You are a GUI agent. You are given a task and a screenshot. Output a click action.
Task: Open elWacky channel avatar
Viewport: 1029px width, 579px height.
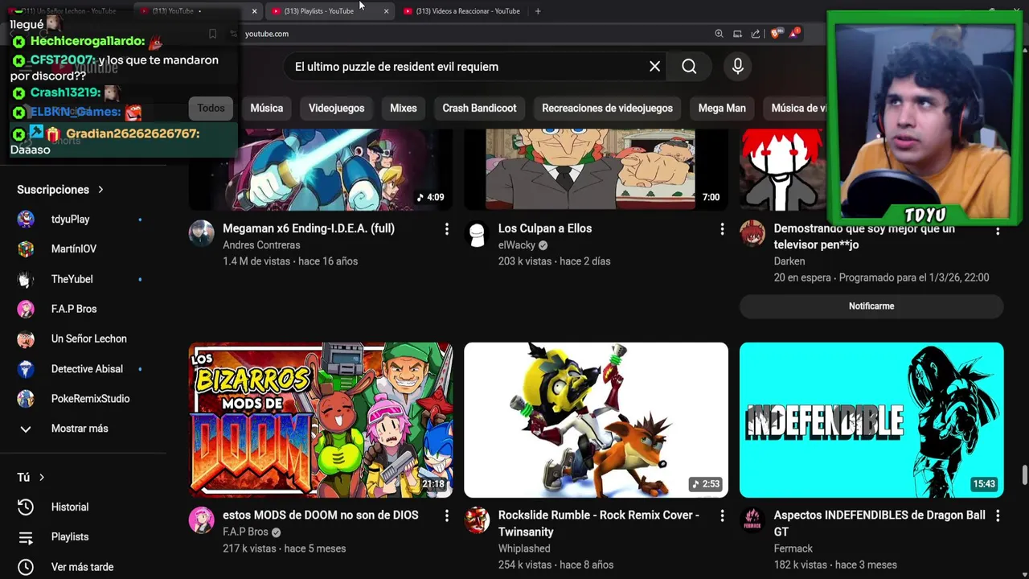click(x=477, y=233)
